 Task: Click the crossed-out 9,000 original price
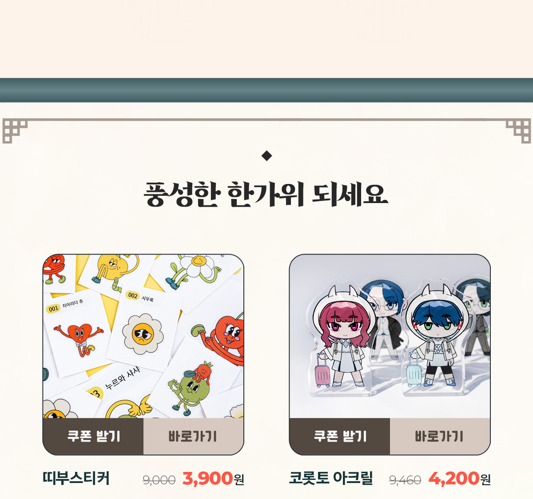pyautogui.click(x=159, y=480)
